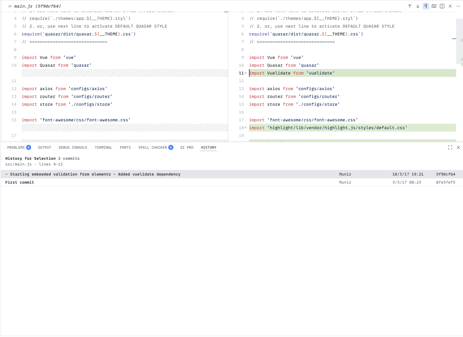Image resolution: width=463 pixels, height=337 pixels.
Task: Click commit hash 8fe5fef5
Action: coord(446,182)
